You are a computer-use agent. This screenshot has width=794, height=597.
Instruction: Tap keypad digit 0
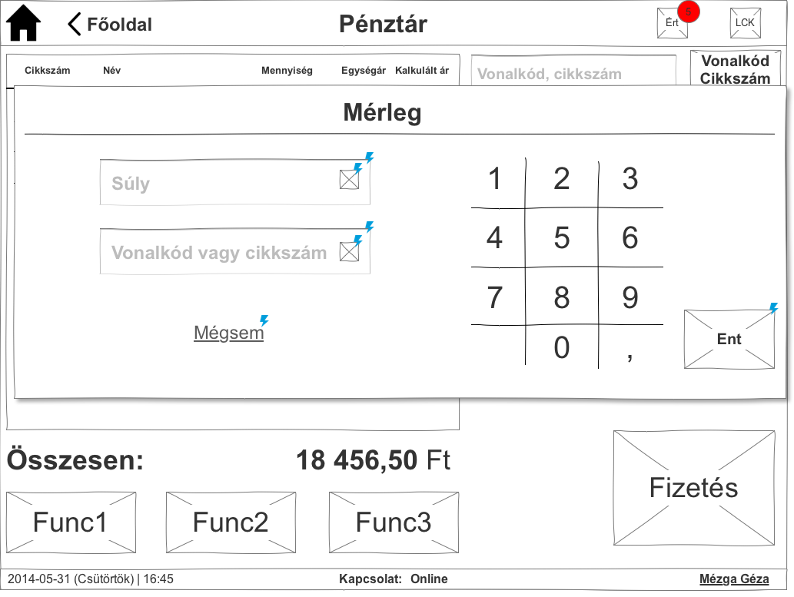pyautogui.click(x=562, y=347)
